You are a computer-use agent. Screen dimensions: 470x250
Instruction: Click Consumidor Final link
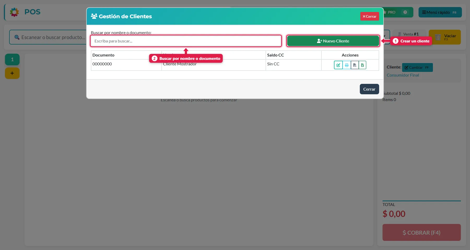403,75
